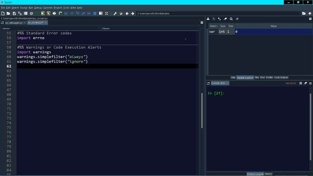Save data icon in Variable explorer
Viewport: 313px width, 176px height.
214,19
